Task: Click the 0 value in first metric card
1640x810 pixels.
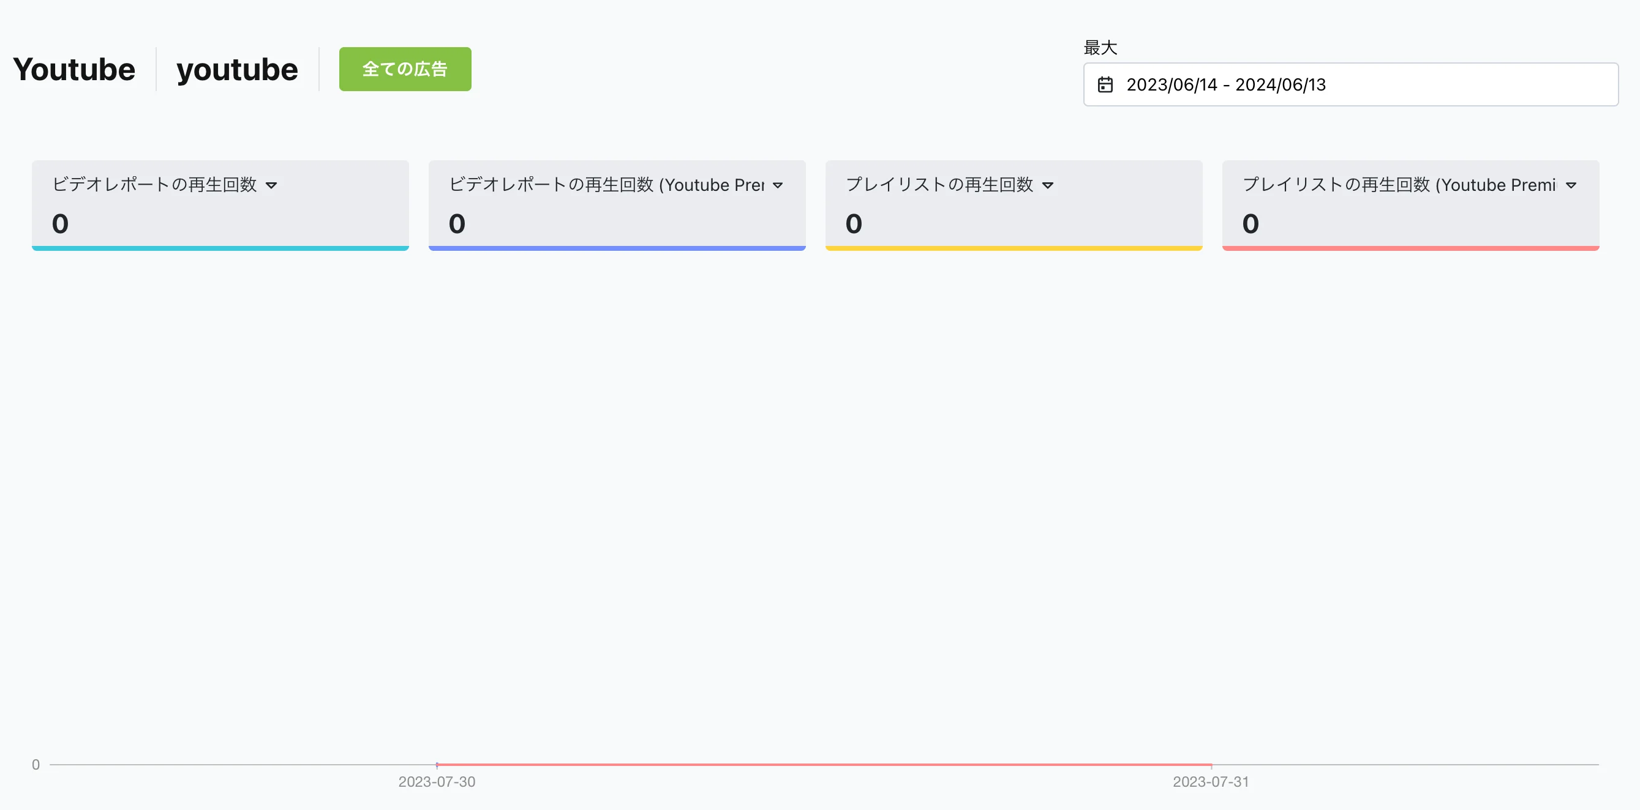Action: pyautogui.click(x=60, y=224)
